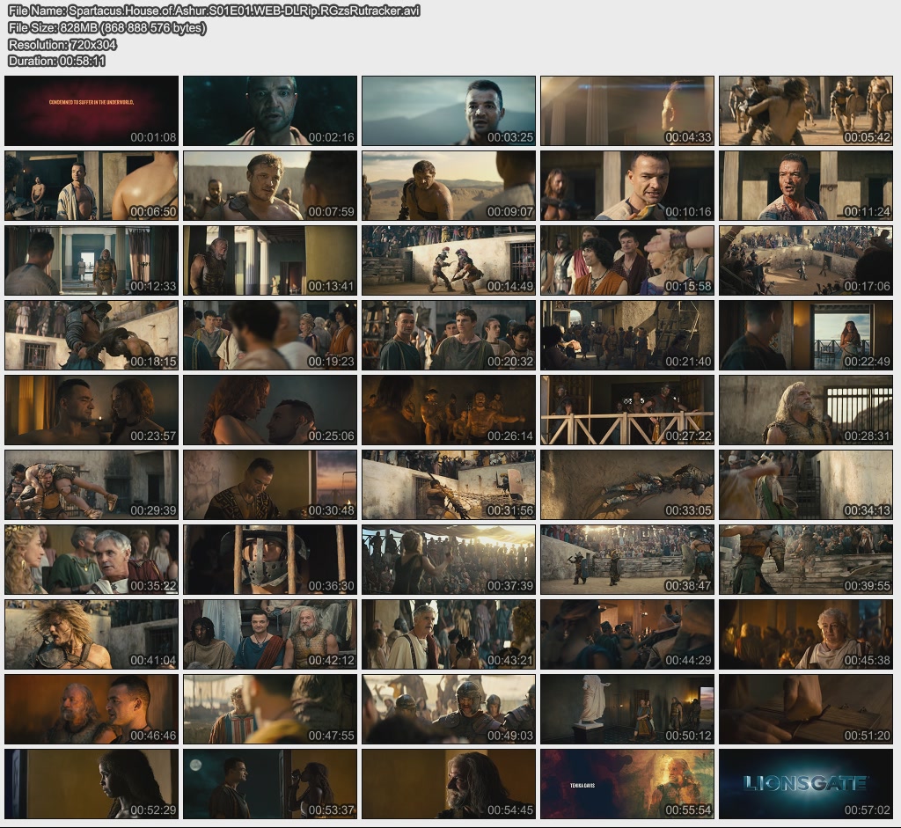Screen dimensions: 901x828
Task: Open the frame at 00:55:54
Action: click(x=626, y=784)
